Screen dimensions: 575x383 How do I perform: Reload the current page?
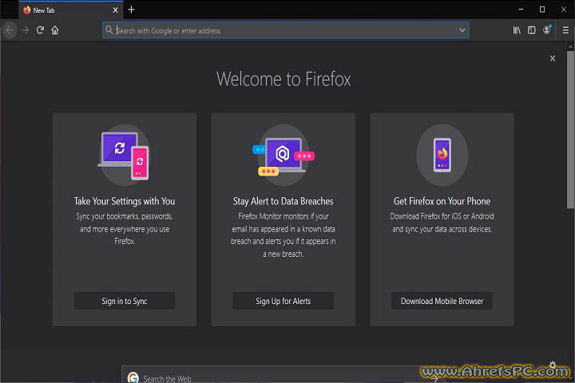pyautogui.click(x=41, y=30)
